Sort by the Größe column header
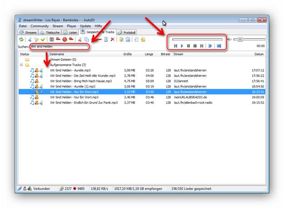 pyautogui.click(x=127, y=54)
